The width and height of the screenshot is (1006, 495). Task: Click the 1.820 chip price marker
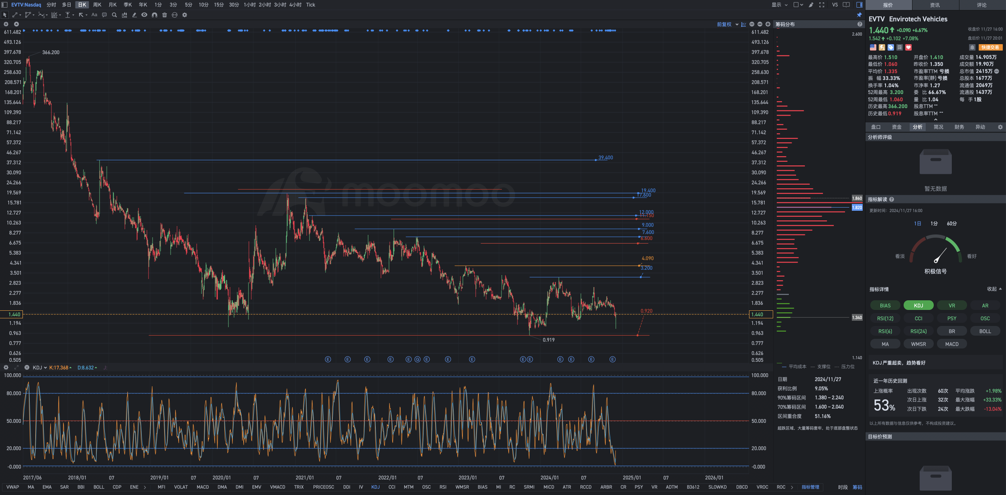(857, 208)
